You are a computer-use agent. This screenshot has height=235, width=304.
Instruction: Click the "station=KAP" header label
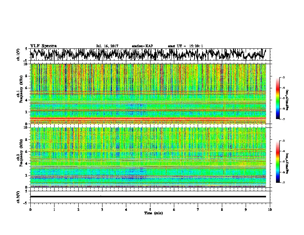[x=142, y=46]
